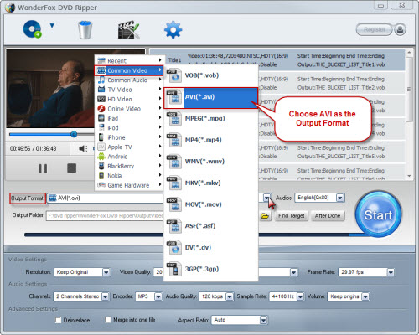Image resolution: width=419 pixels, height=335 pixels.
Task: Open the video edit clapperboard tool
Action: click(128, 29)
